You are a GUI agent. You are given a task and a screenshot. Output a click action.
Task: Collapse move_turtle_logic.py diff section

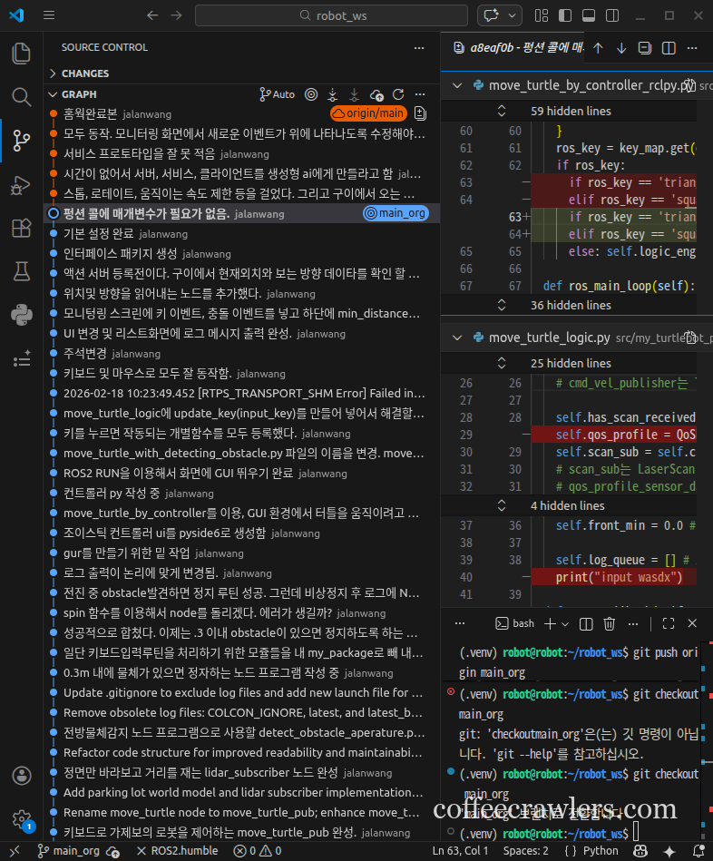[456, 338]
